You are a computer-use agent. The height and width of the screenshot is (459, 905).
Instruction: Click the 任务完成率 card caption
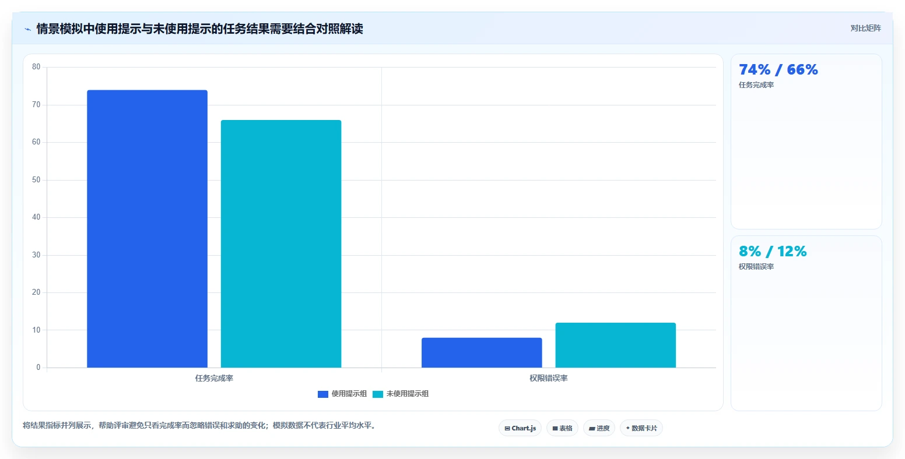point(756,85)
